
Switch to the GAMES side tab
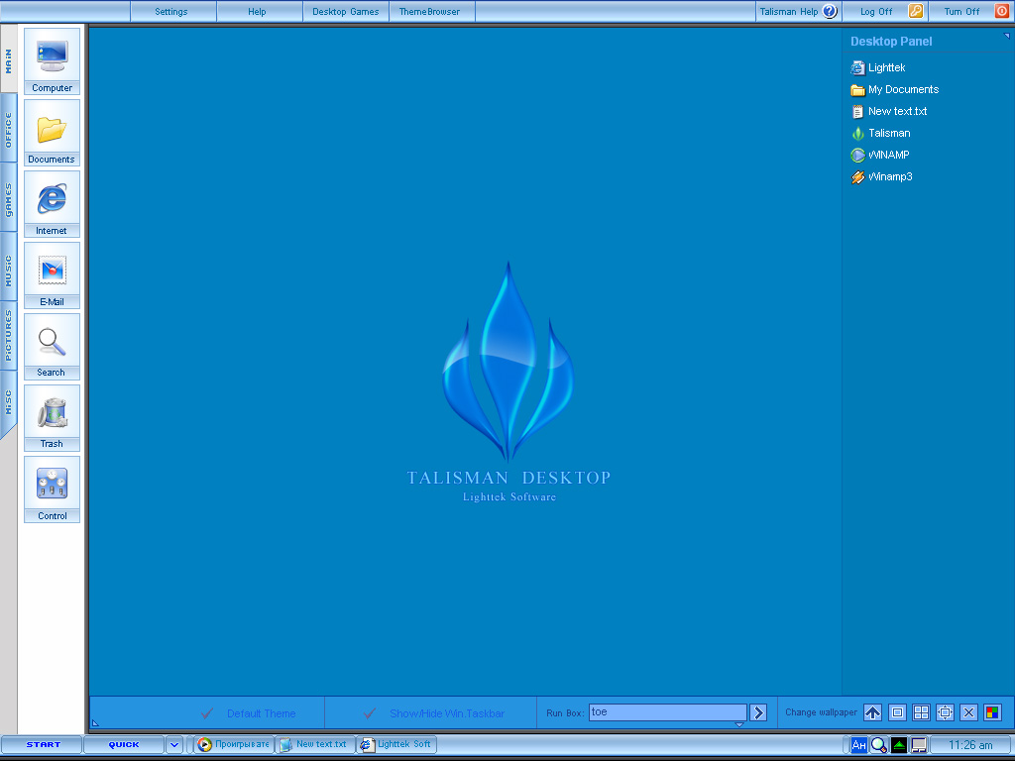[x=8, y=199]
